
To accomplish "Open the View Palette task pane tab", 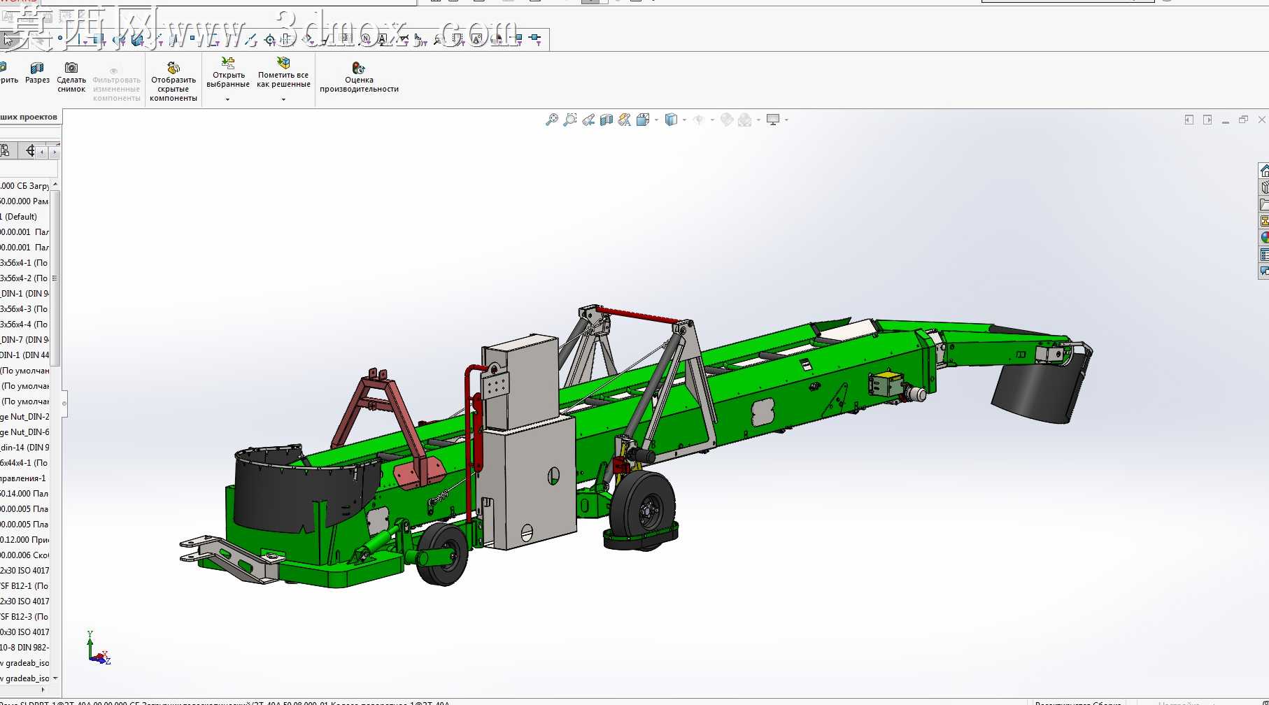I will click(1264, 221).
